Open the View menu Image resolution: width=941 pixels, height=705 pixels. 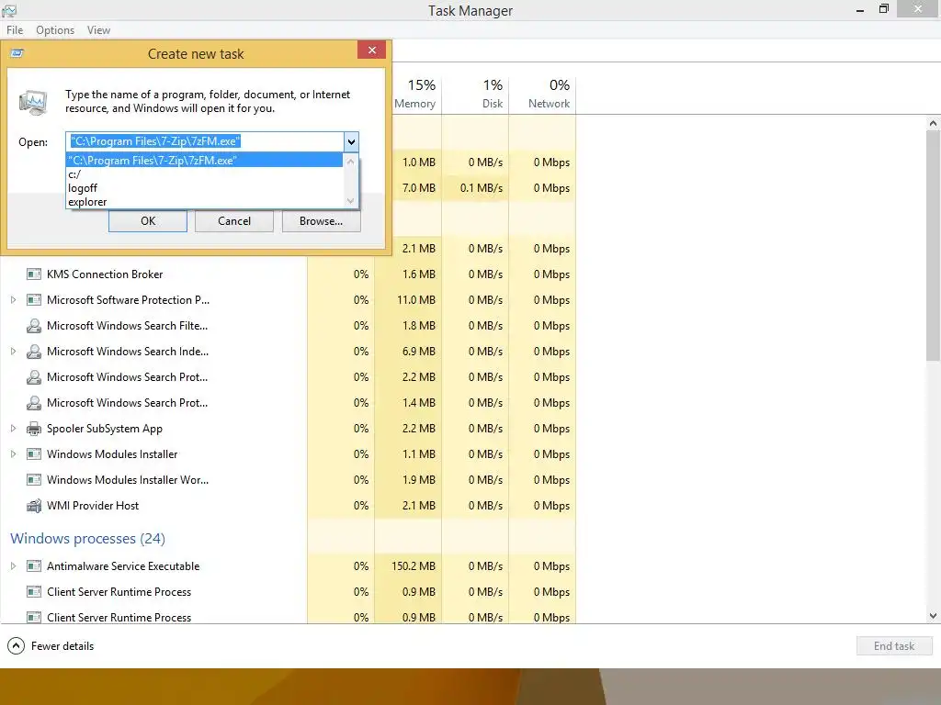tap(98, 30)
